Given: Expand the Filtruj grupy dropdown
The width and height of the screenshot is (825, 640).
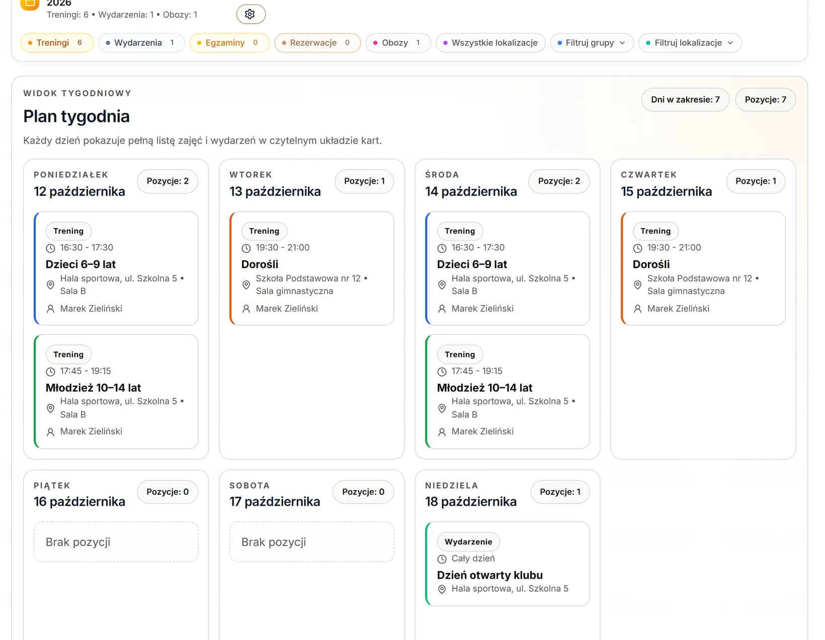Looking at the screenshot, I should point(592,43).
